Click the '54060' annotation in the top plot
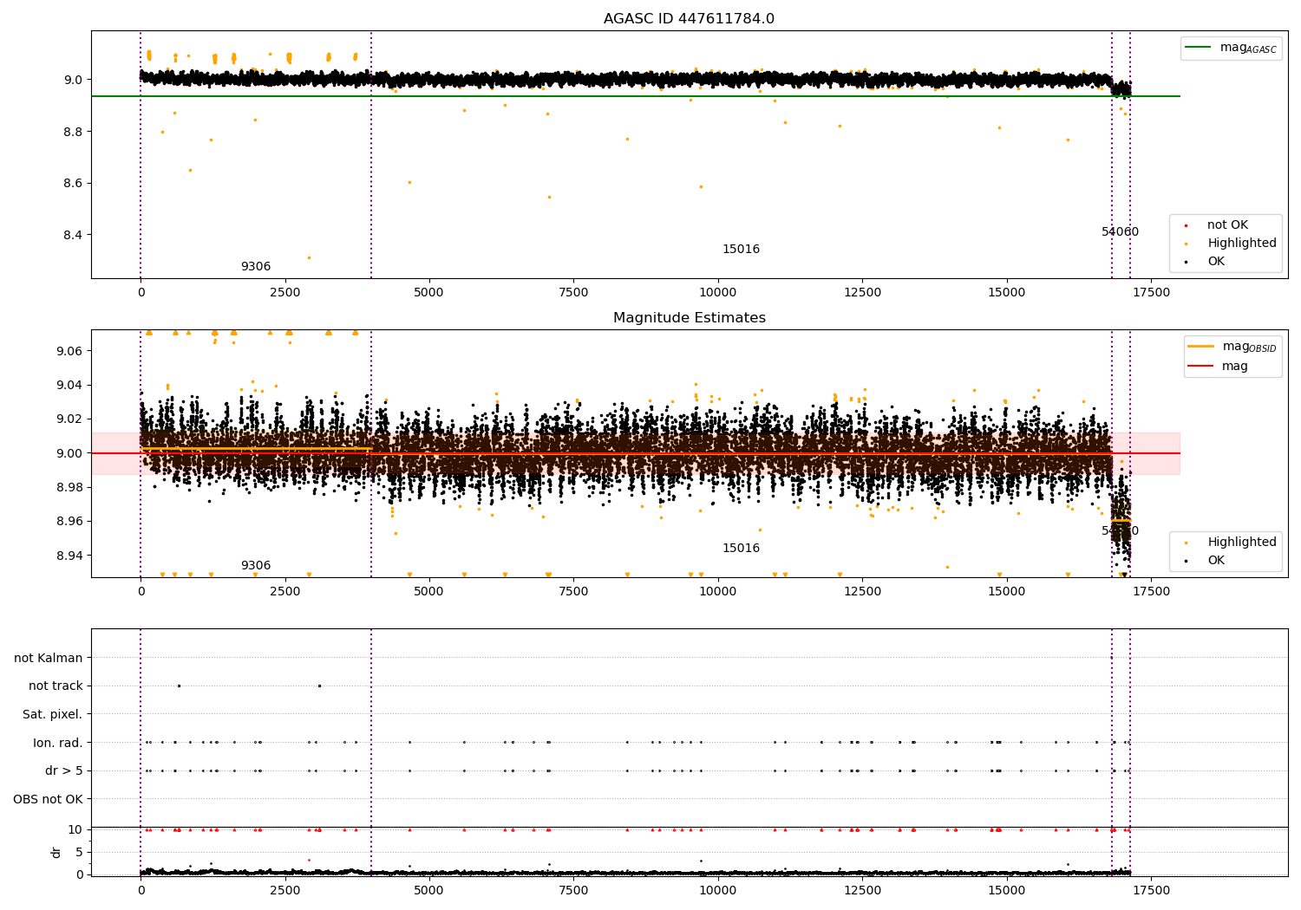This screenshot has height=910, width=1301. pos(1120,232)
